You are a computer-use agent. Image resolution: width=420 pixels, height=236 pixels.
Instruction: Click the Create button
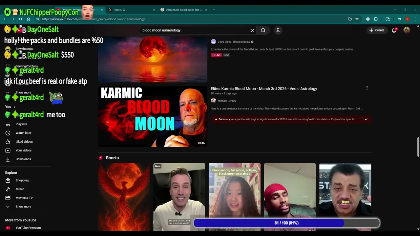pyautogui.click(x=377, y=30)
